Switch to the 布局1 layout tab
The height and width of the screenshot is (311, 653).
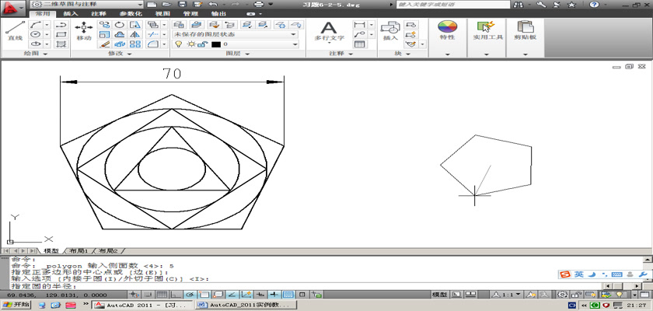(79, 251)
